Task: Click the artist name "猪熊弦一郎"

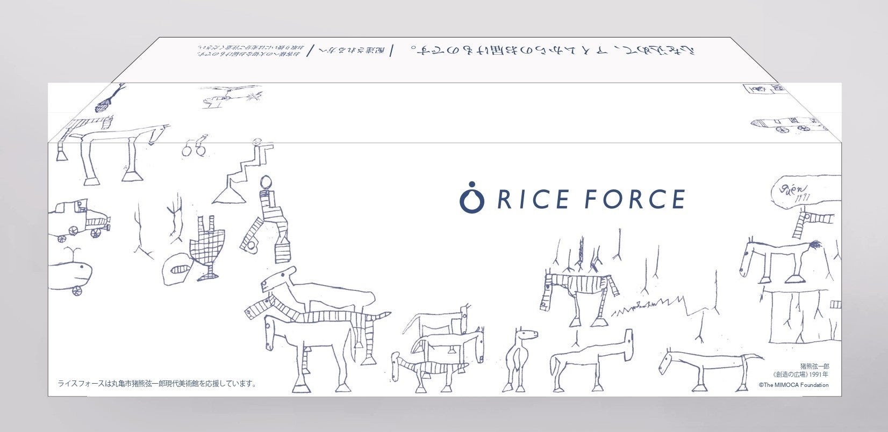Action: tap(815, 366)
